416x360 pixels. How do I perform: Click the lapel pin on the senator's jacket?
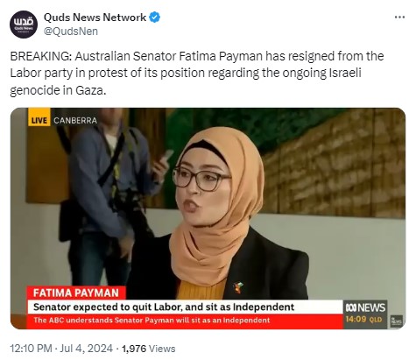(x=238, y=287)
